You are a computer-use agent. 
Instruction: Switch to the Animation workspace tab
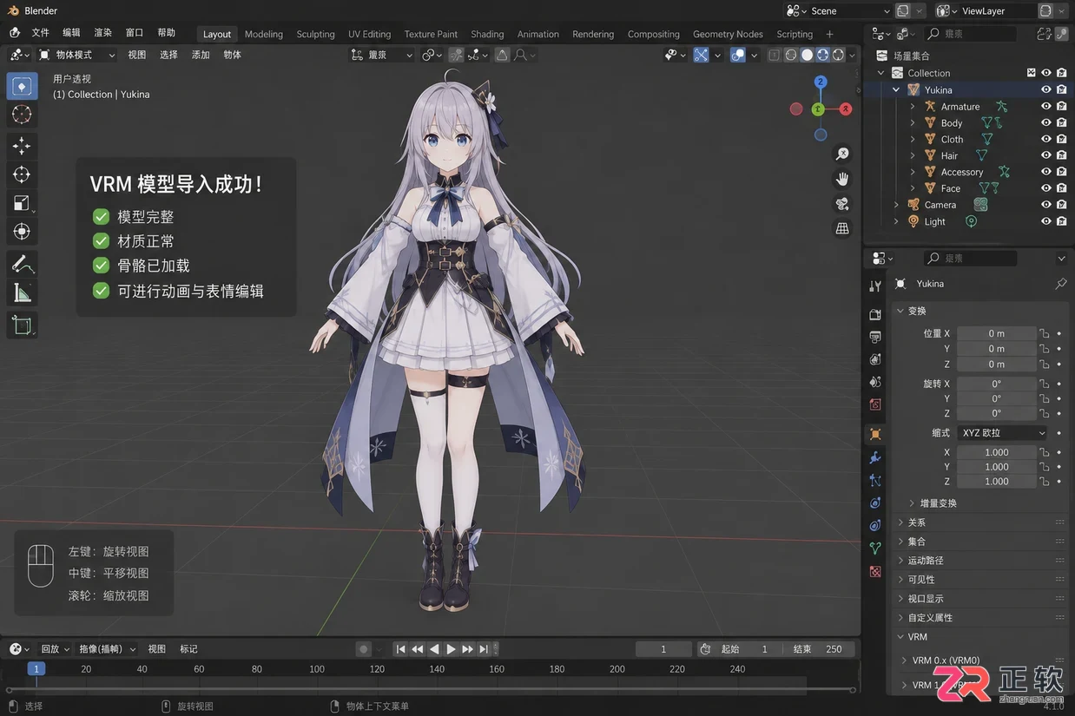tap(538, 34)
